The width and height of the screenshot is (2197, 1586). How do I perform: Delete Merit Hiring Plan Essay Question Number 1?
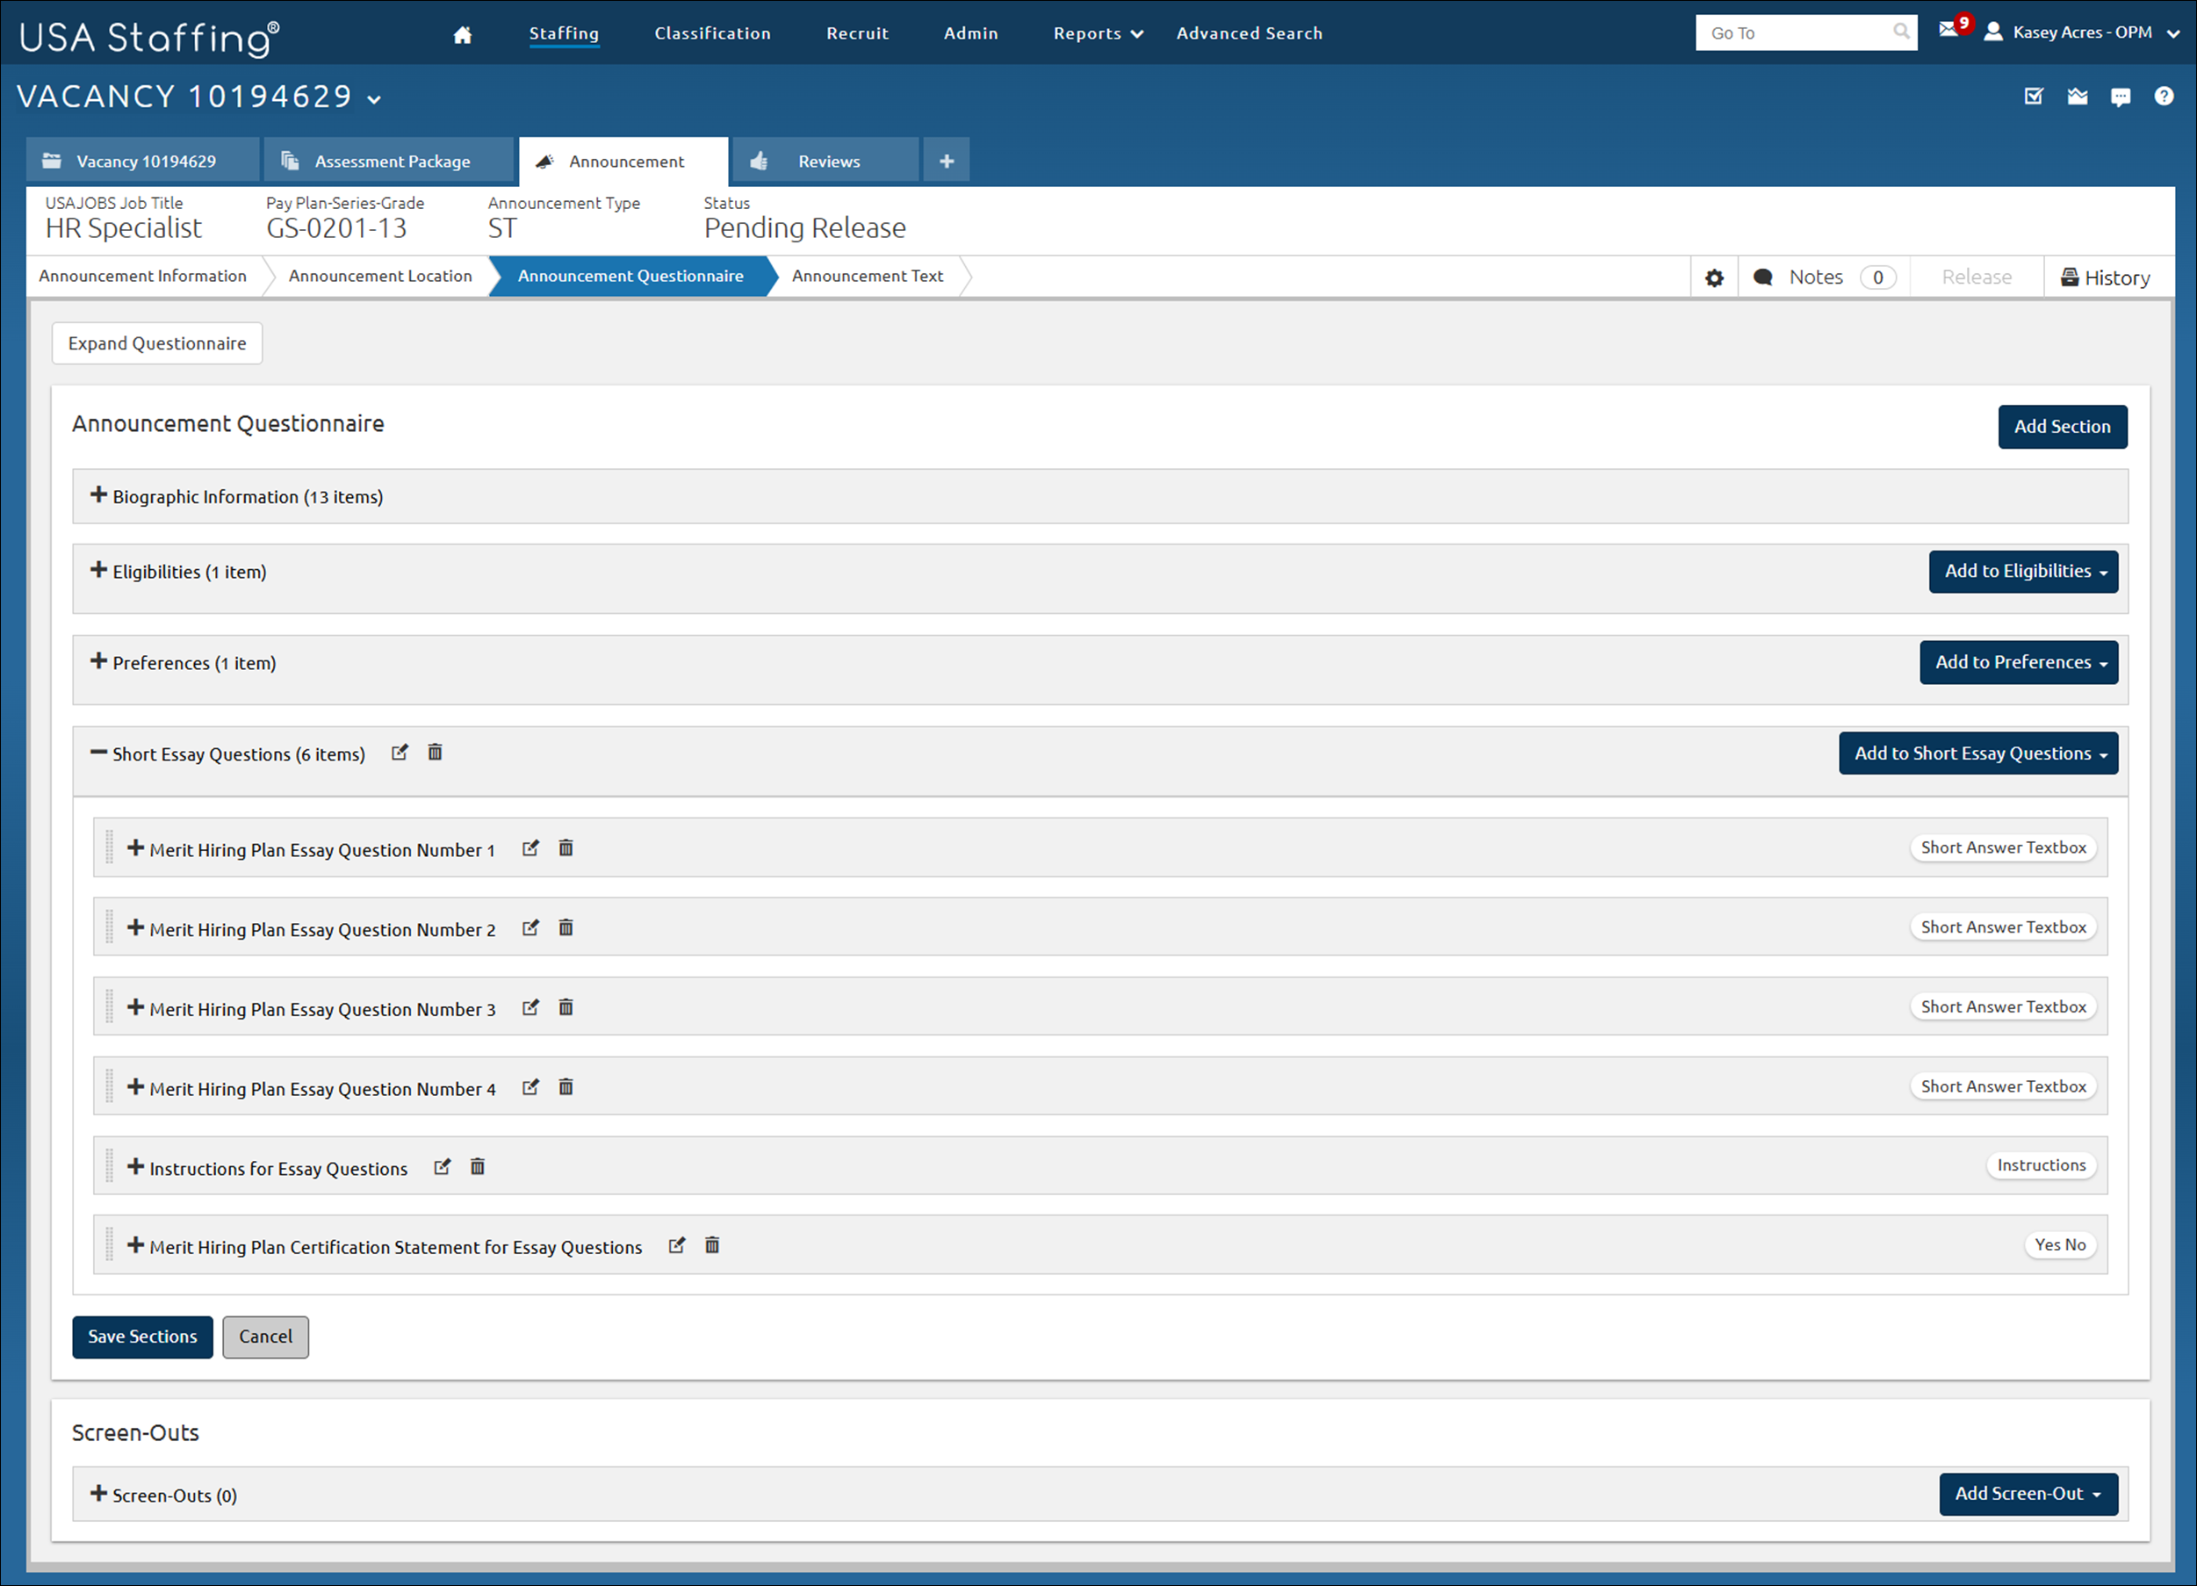[x=565, y=847]
